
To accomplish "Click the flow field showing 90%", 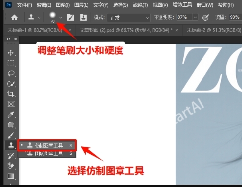I will tap(236, 17).
